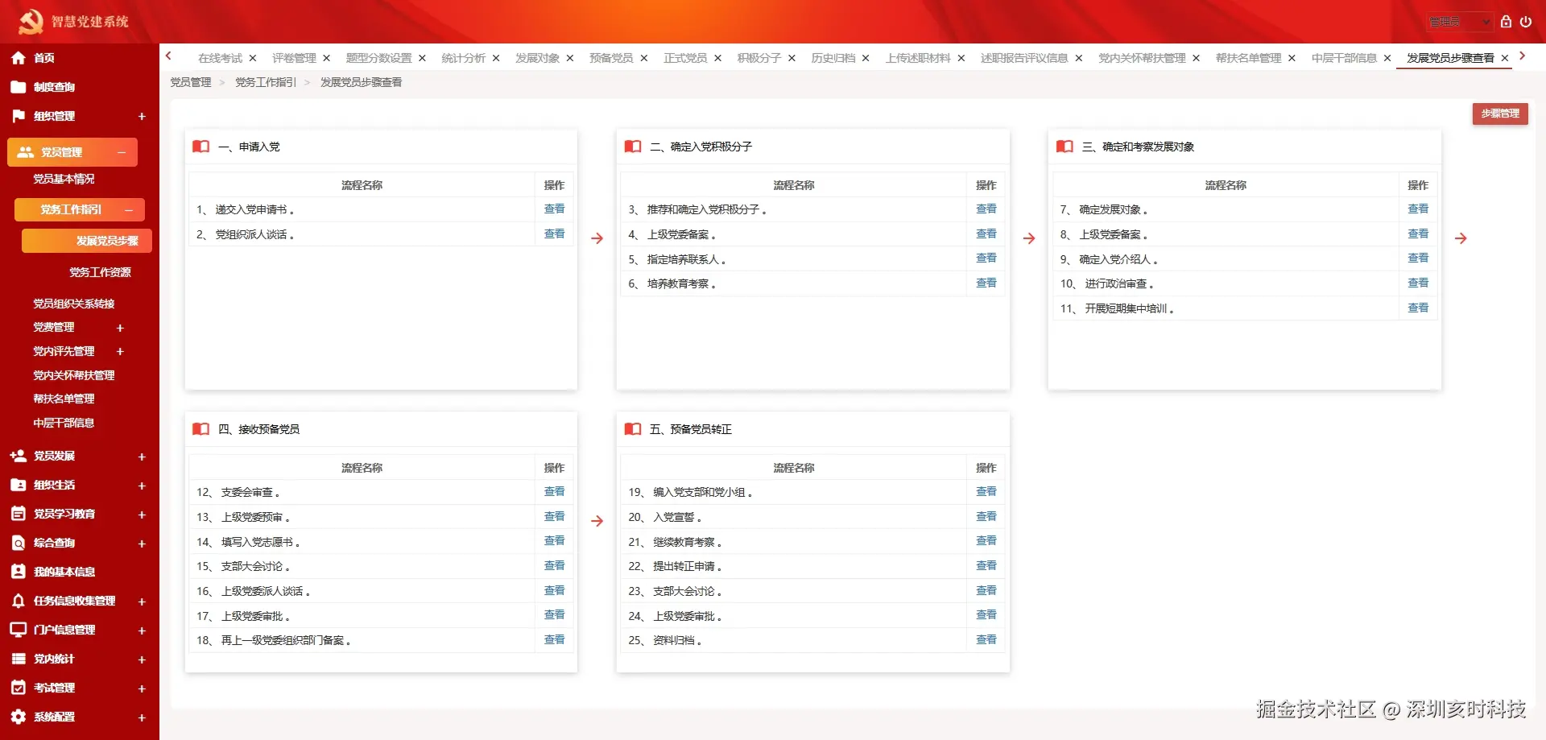Click 查看 for 资料归档
The width and height of the screenshot is (1546, 740).
[986, 639]
